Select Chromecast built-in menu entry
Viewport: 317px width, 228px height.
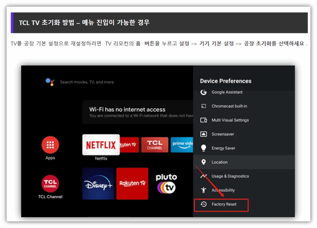coord(244,106)
